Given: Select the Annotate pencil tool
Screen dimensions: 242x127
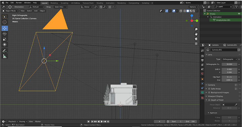Looking at the screenshot, I should [x=5, y=51].
